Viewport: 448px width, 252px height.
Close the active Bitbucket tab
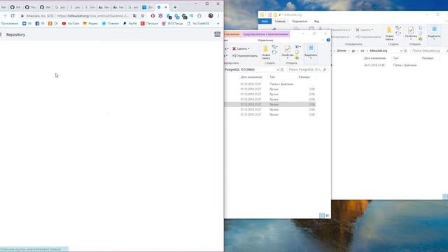pyautogui.click(x=166, y=7)
